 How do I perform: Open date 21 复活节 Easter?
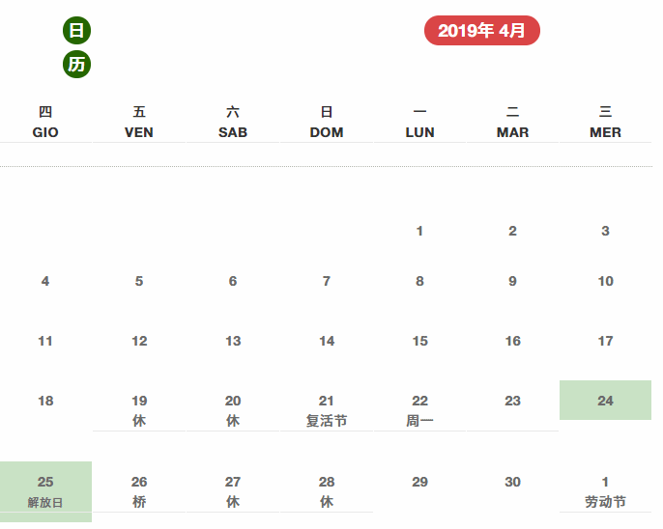[x=327, y=409]
